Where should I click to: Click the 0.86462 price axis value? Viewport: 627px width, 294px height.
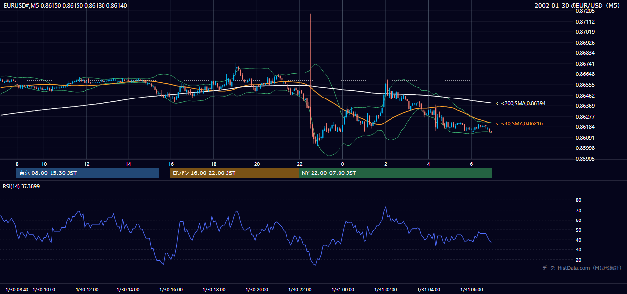(x=585, y=96)
